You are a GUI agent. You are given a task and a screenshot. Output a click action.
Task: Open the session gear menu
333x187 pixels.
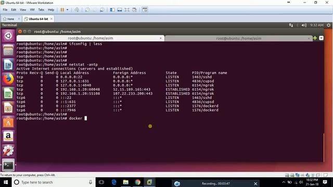328,25
